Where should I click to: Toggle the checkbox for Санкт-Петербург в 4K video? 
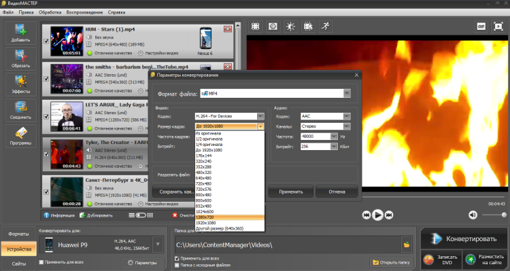click(x=46, y=192)
